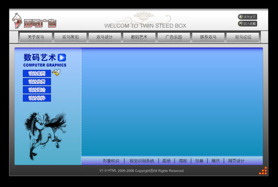This screenshot has width=278, height=187.
Task: Open the 形象标识 link in bottom bar
Action: pyautogui.click(x=111, y=161)
